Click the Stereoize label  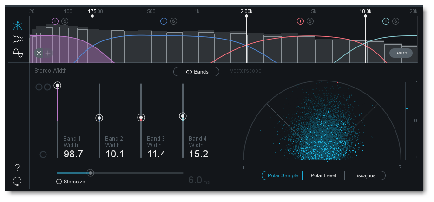(x=74, y=182)
